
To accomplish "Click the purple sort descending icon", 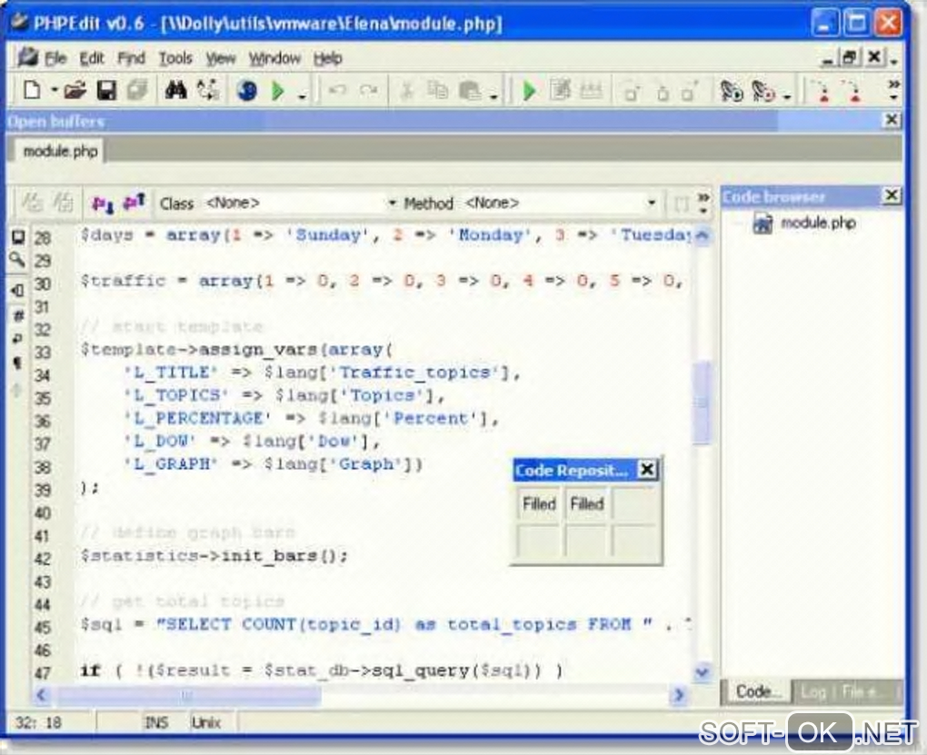I will tap(102, 204).
